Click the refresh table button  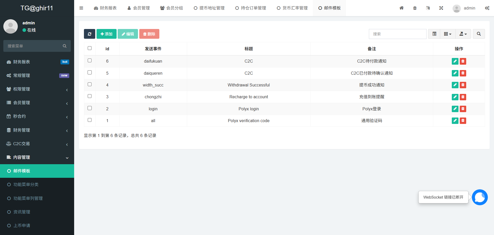click(x=89, y=34)
